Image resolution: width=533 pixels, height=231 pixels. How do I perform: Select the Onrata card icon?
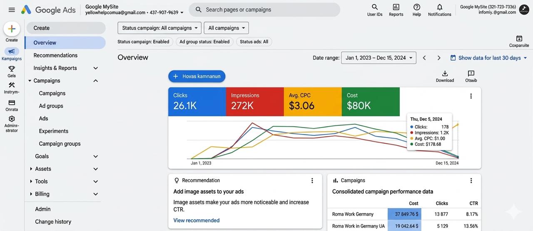tap(12, 102)
